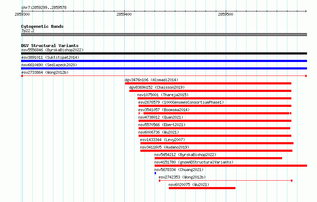Click the 2859500 ruler coordinate
317x202 pixels.
pyautogui.click(x=225, y=14)
